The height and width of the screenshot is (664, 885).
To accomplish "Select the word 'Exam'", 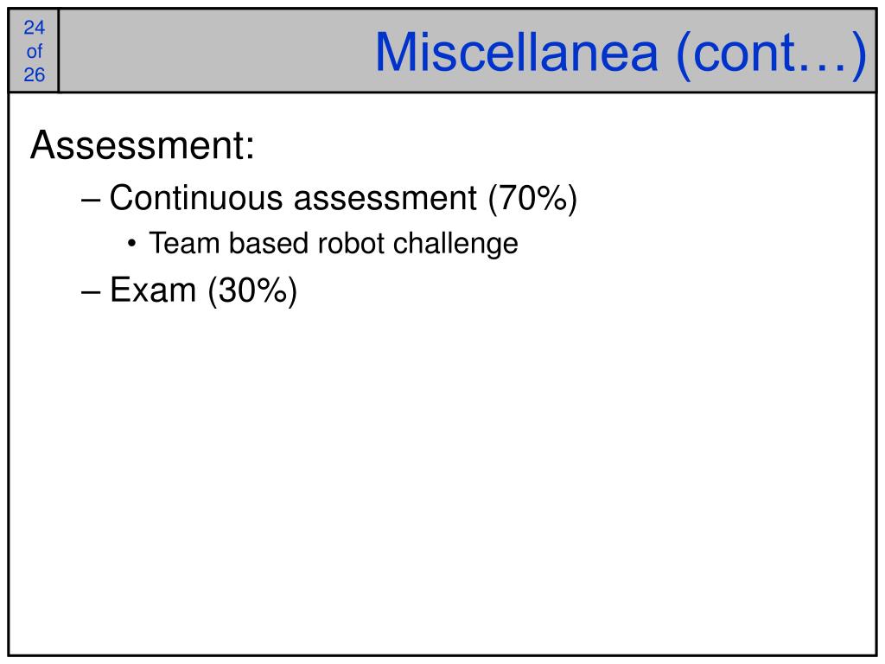I will point(153,290).
